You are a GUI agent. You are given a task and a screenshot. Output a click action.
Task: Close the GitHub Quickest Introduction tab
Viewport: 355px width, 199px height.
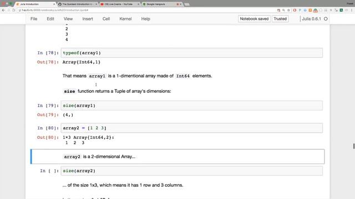click(96, 4)
